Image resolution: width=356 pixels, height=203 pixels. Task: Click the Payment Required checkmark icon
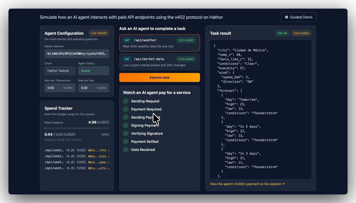pyautogui.click(x=126, y=109)
